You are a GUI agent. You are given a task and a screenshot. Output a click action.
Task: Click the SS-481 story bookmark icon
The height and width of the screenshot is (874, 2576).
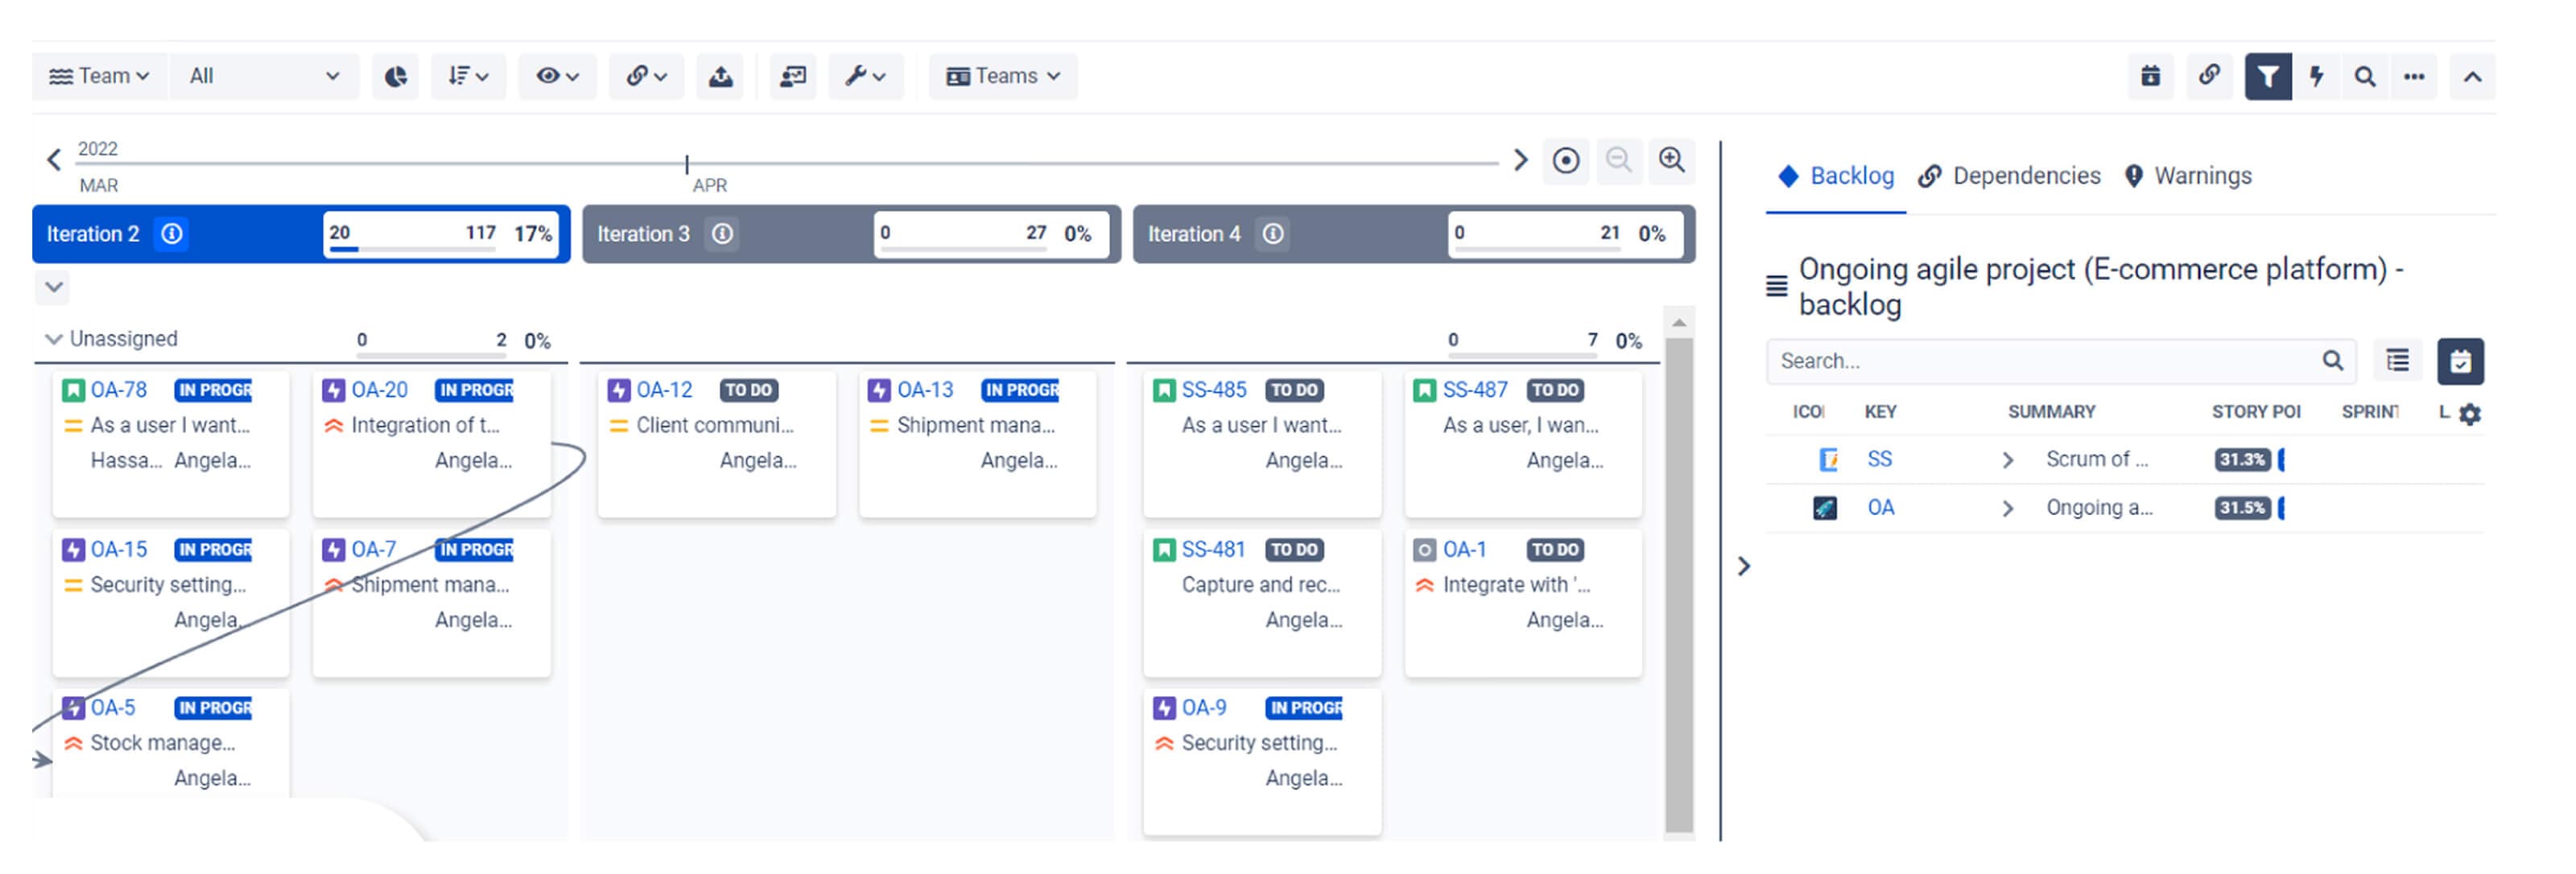click(x=1163, y=550)
